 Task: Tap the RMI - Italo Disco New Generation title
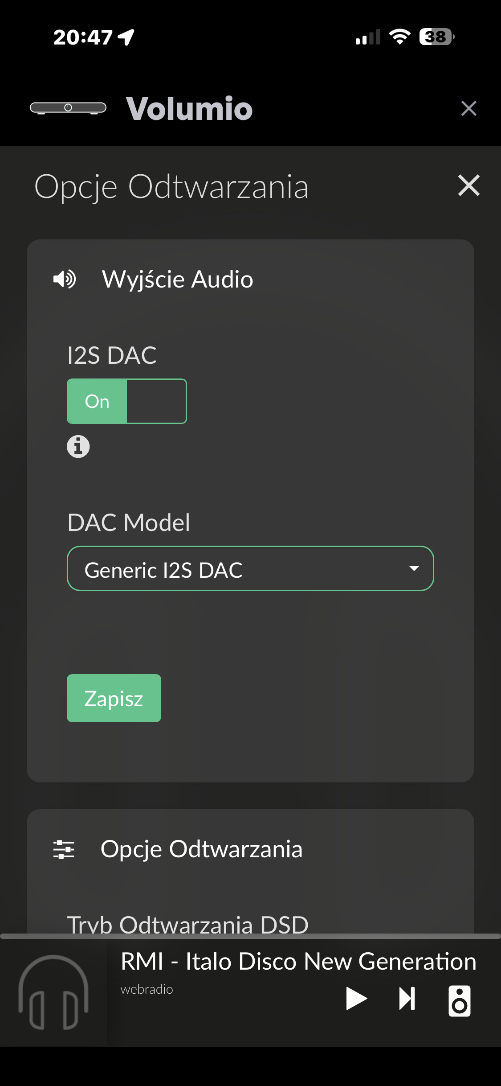tap(298, 962)
